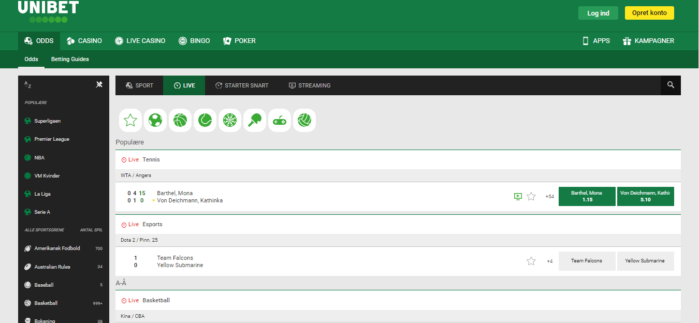Click the pin icon in sidebar

[x=99, y=85]
